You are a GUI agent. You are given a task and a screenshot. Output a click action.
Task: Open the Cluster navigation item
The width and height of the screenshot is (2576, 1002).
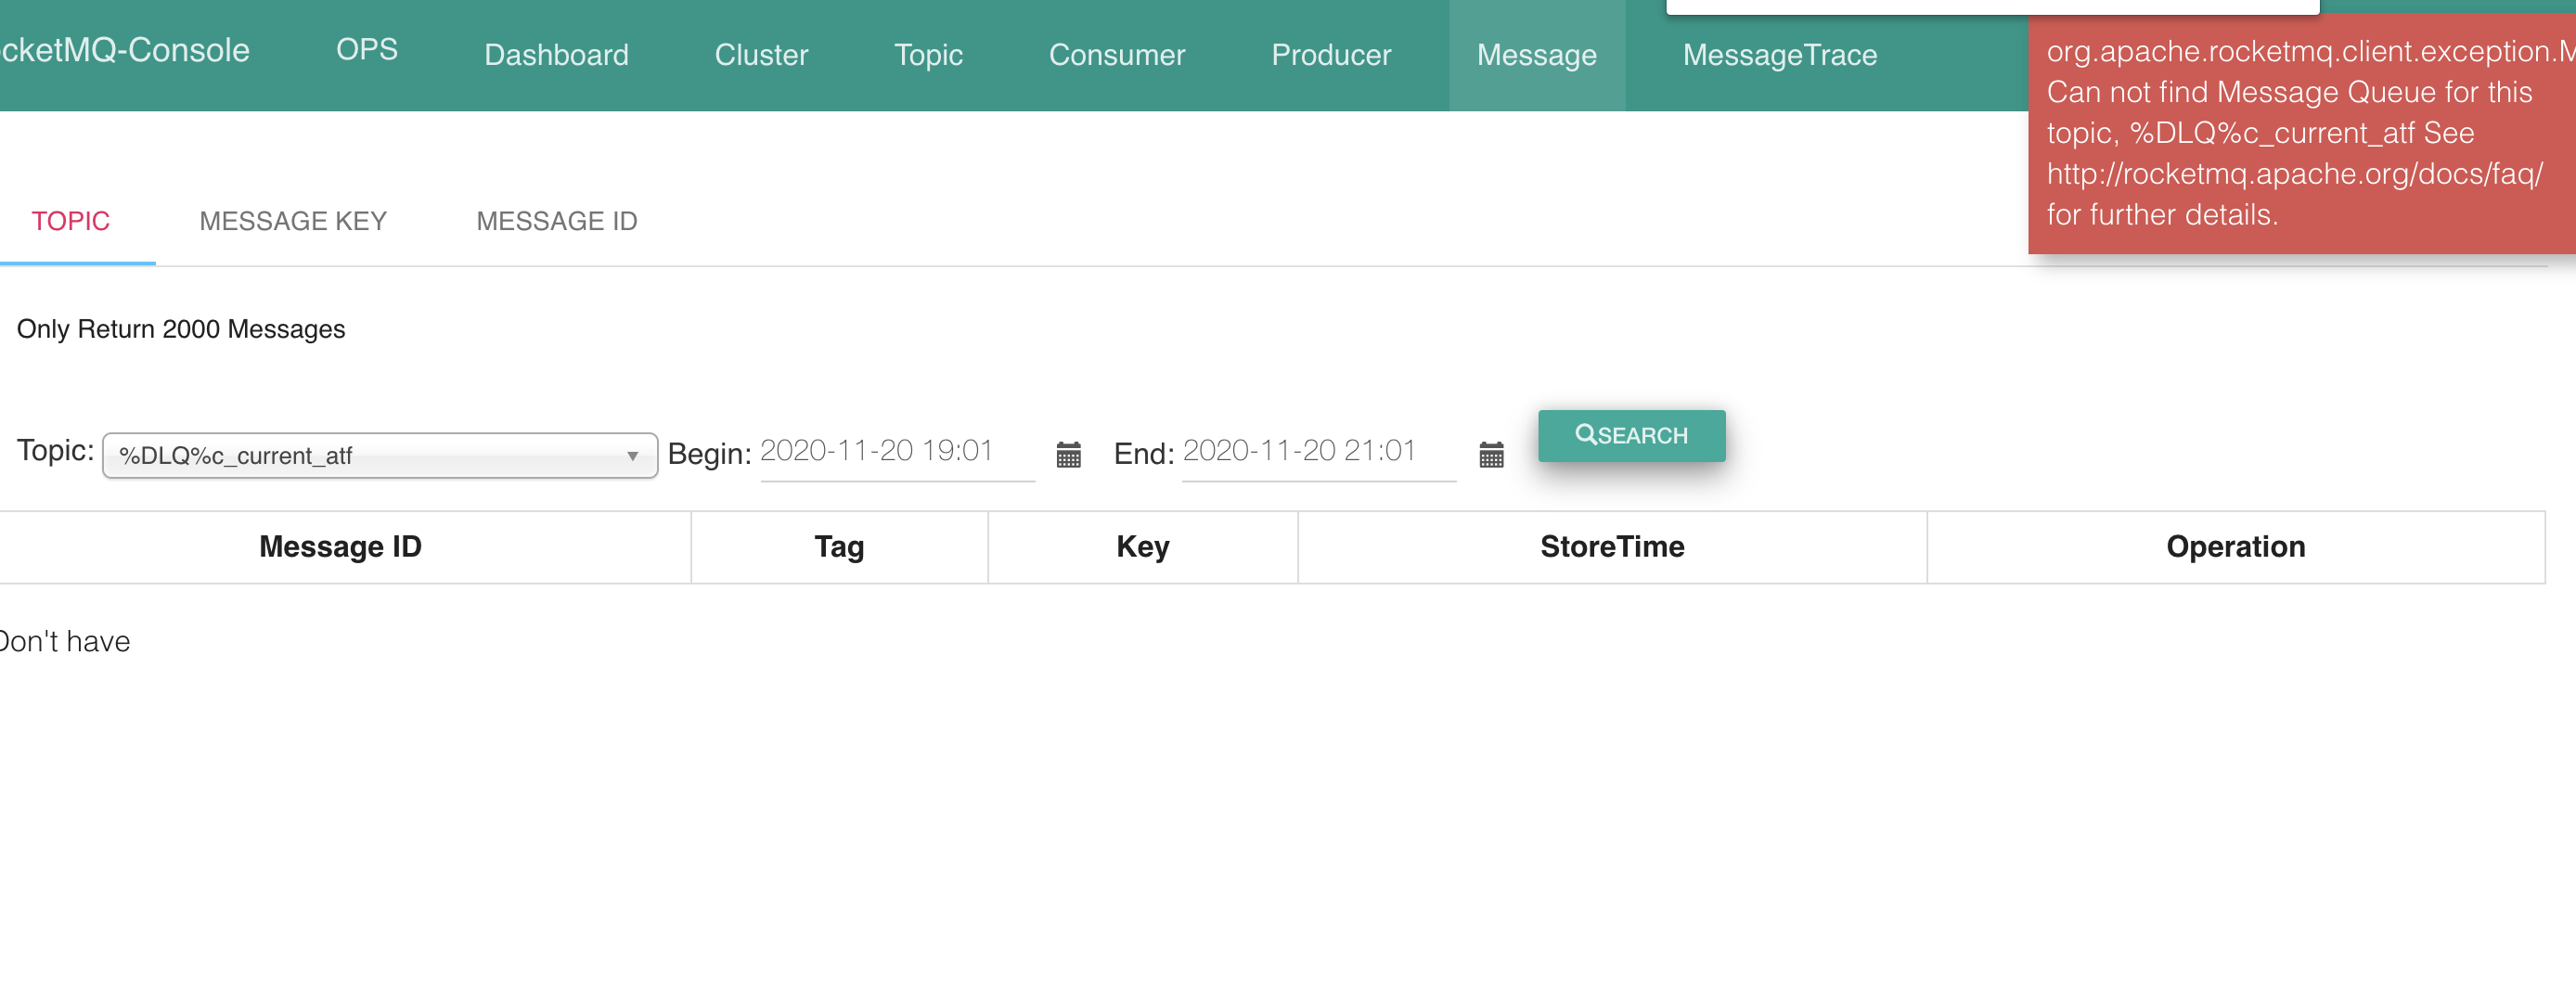761,55
